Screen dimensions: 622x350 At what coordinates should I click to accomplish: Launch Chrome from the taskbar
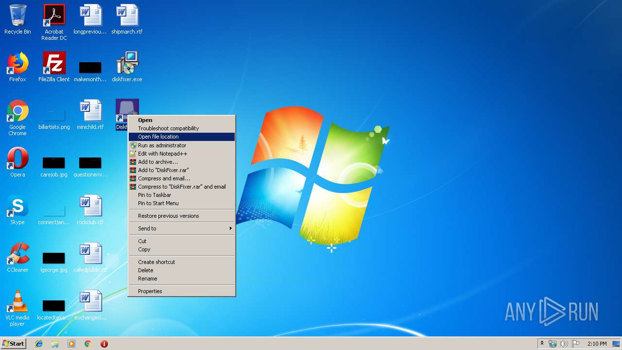coord(88,344)
